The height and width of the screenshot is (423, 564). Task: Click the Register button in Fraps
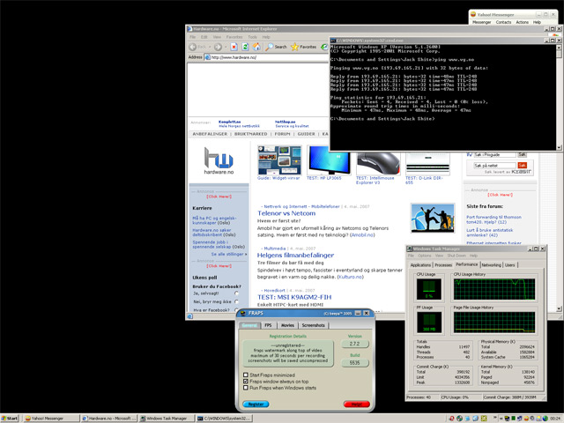tap(256, 404)
